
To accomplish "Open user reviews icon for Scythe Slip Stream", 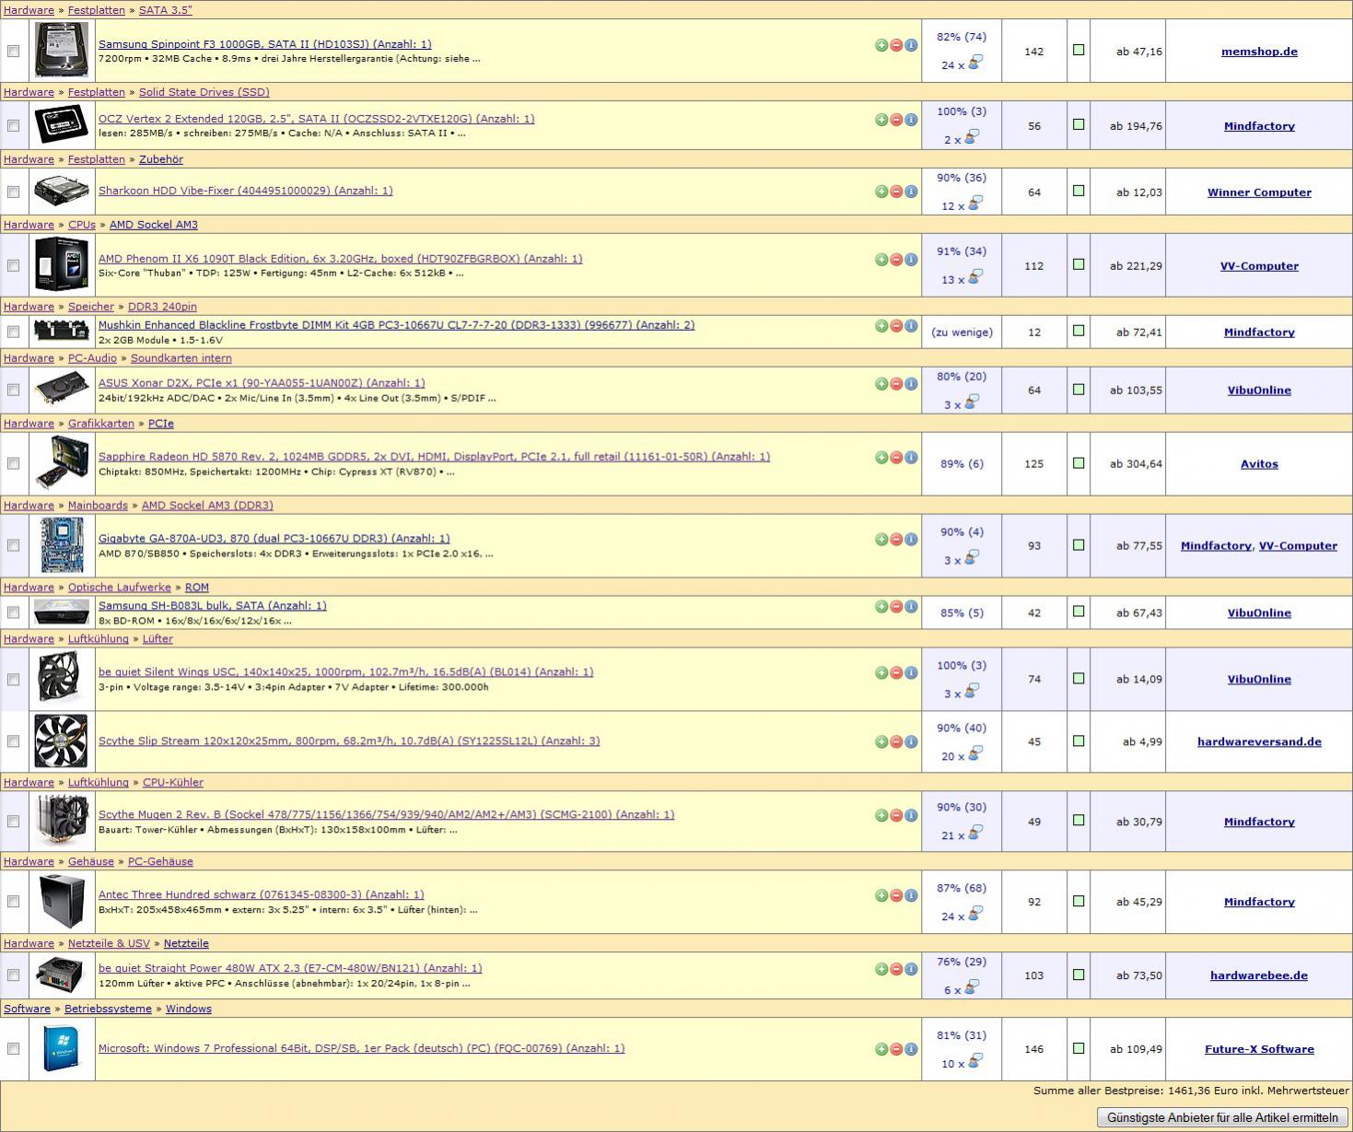I will click(975, 753).
